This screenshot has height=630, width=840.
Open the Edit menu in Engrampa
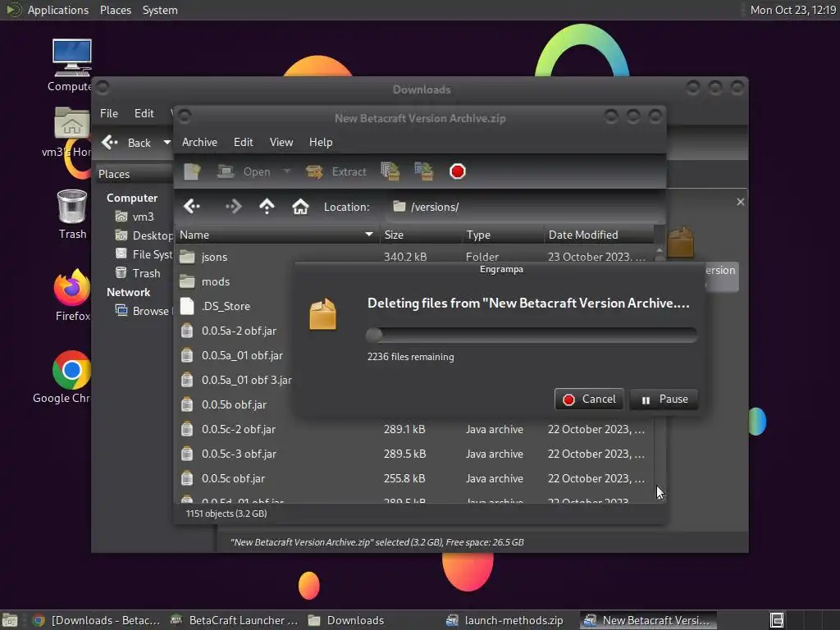point(243,142)
